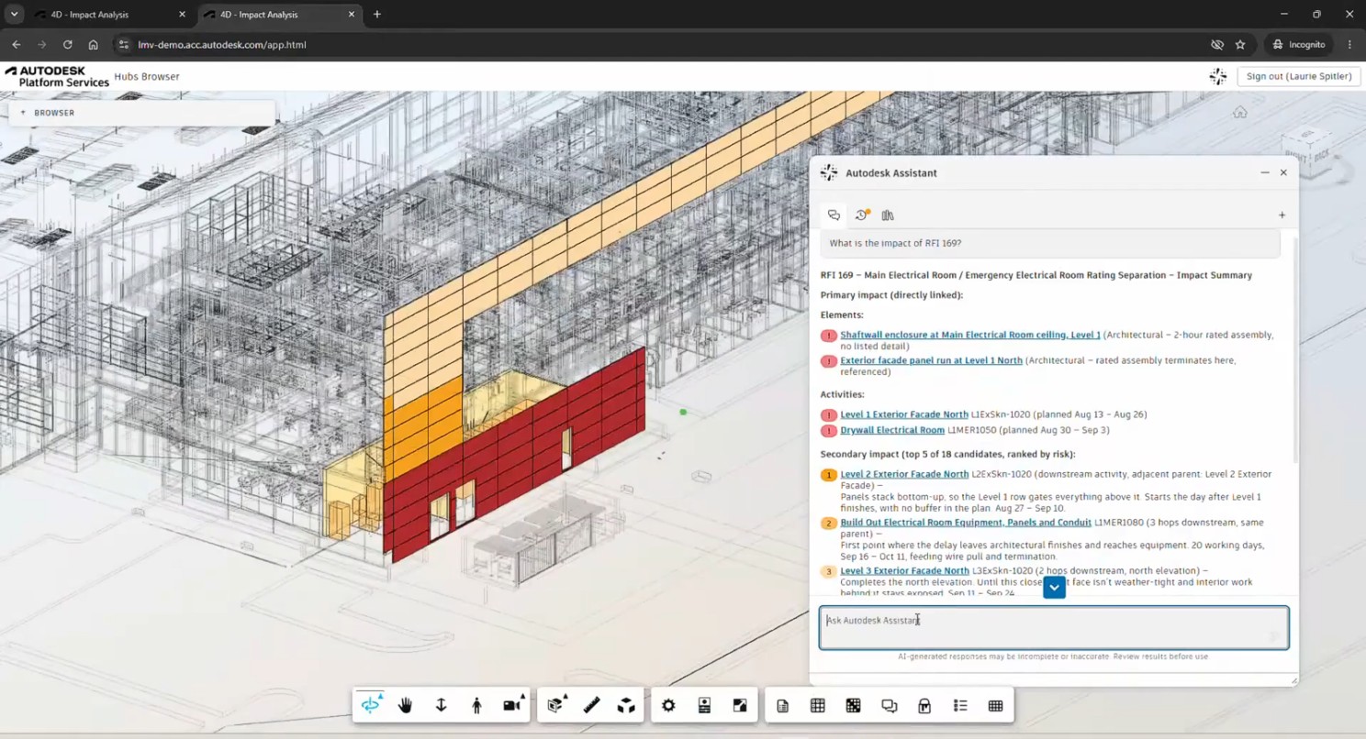Click the Autodesk Assistant sparkle icon in header
This screenshot has height=739, width=1366.
click(1217, 76)
